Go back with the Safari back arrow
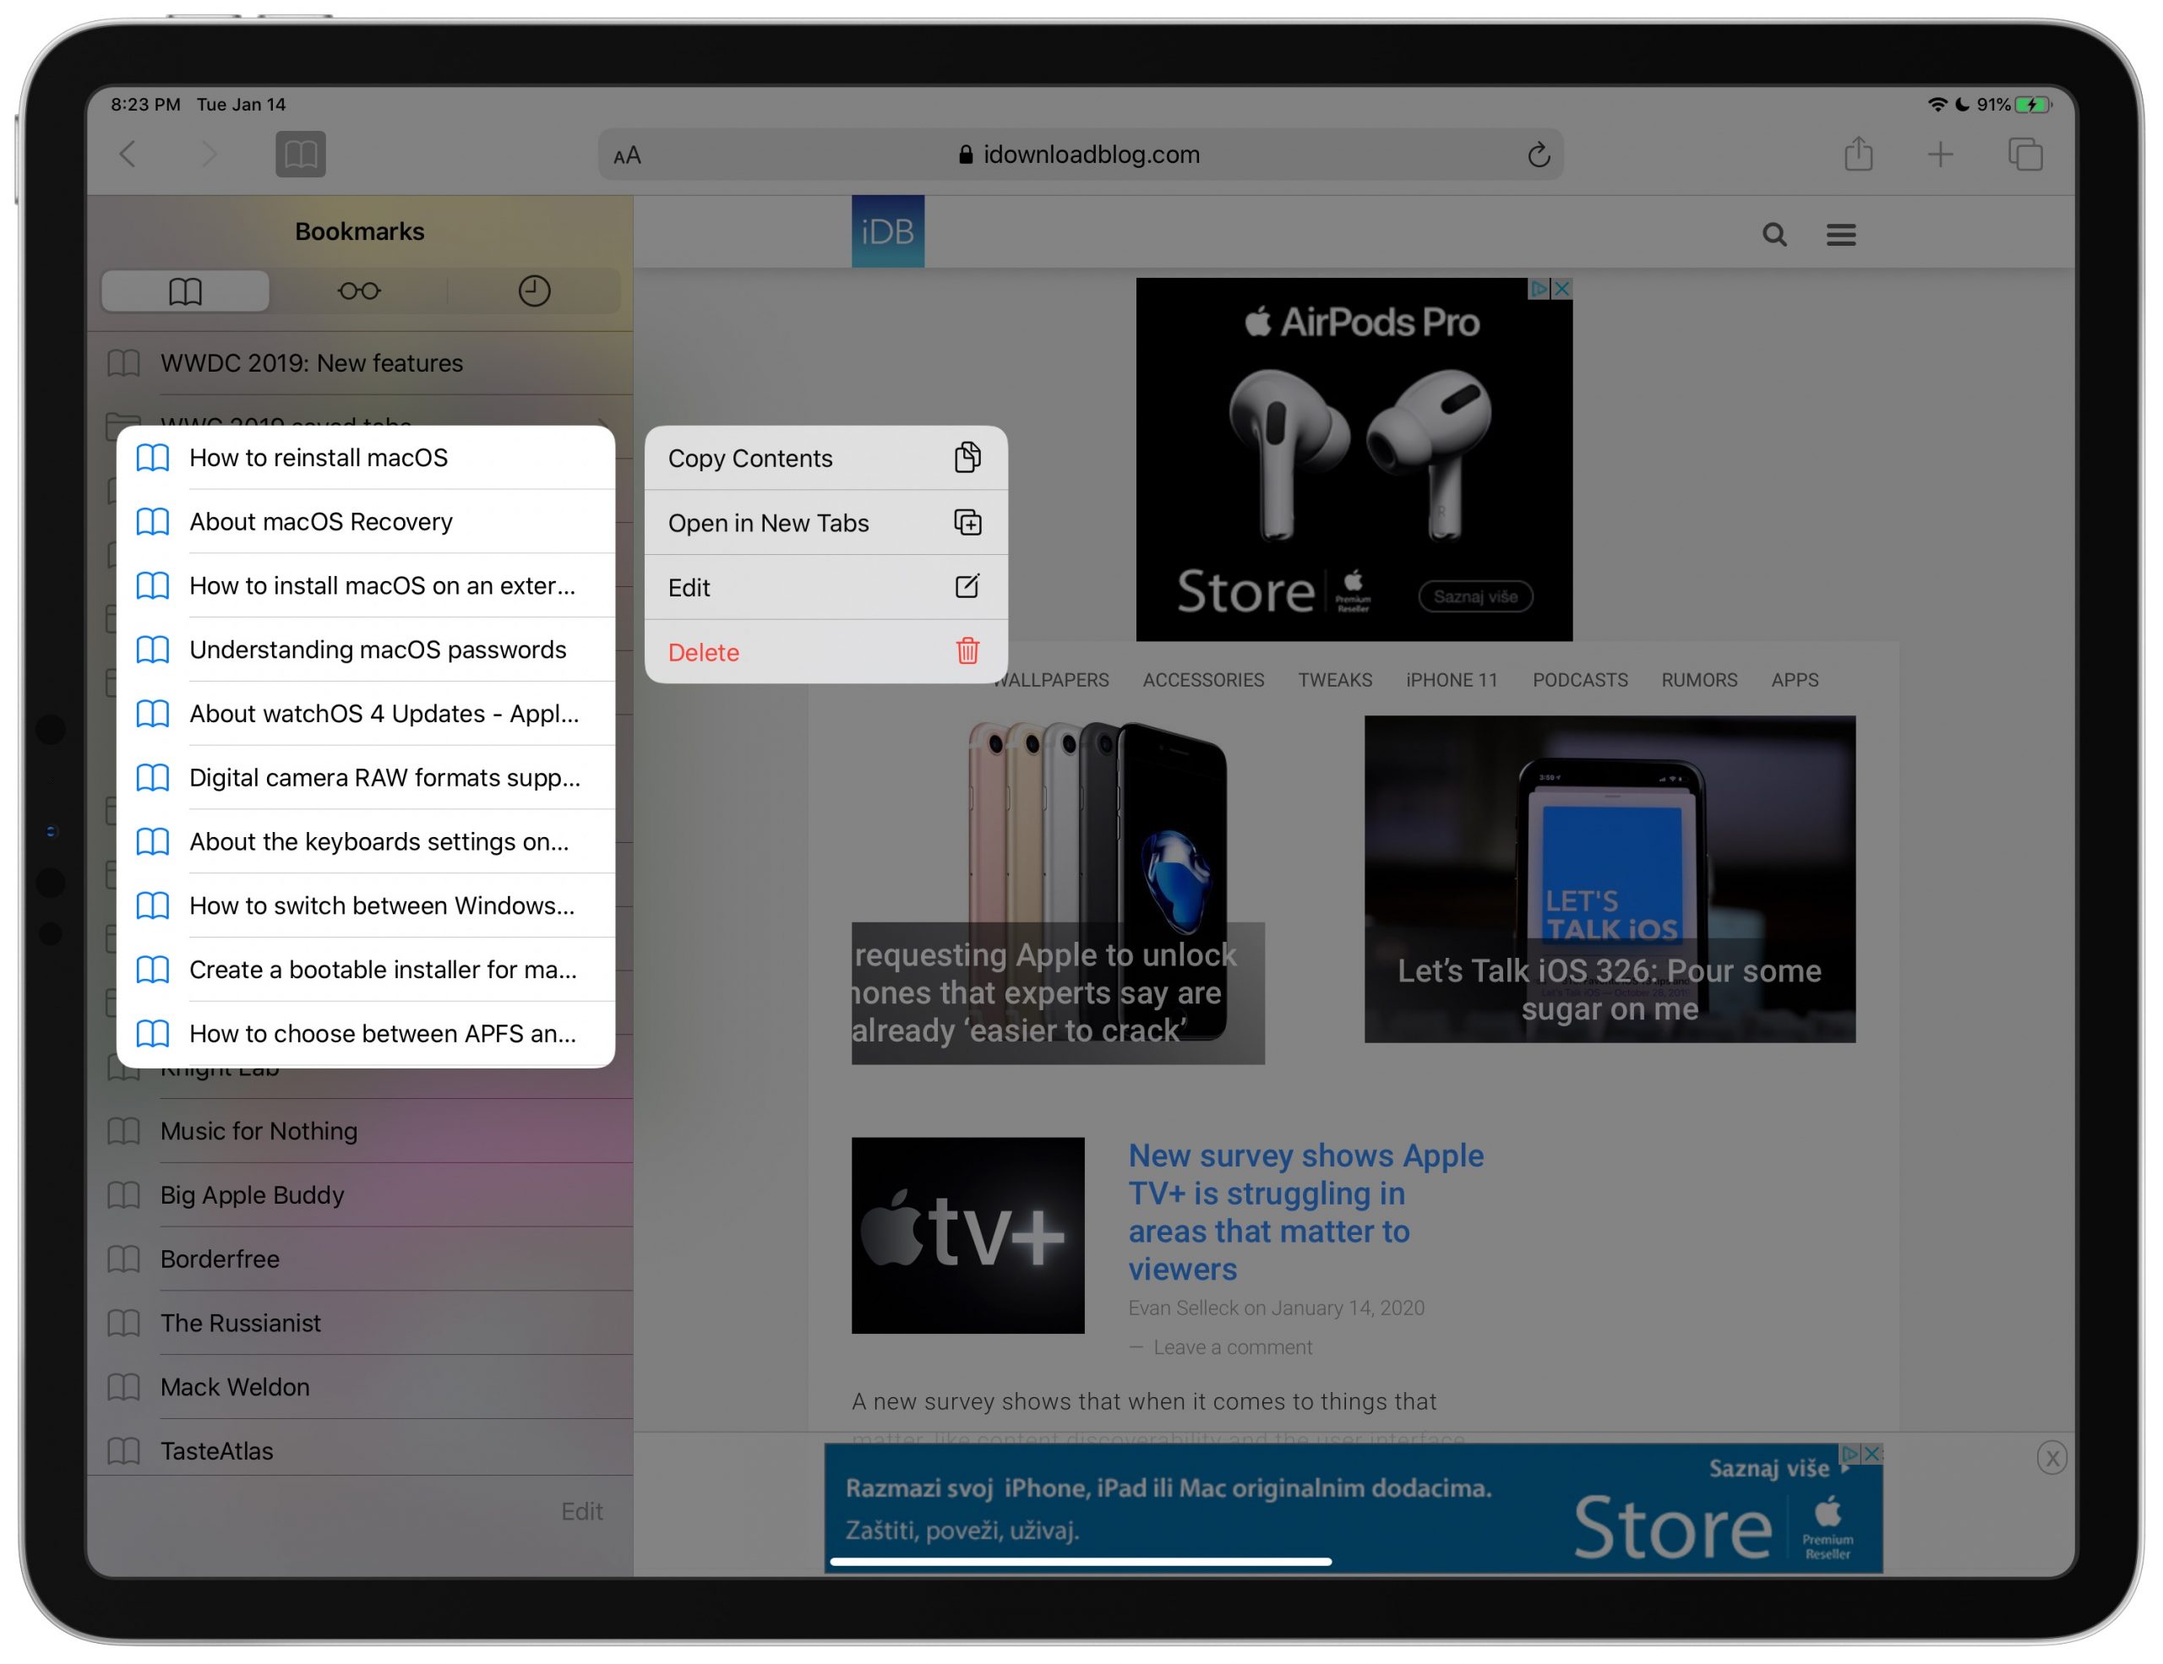The width and height of the screenshot is (2163, 1664). tap(127, 154)
